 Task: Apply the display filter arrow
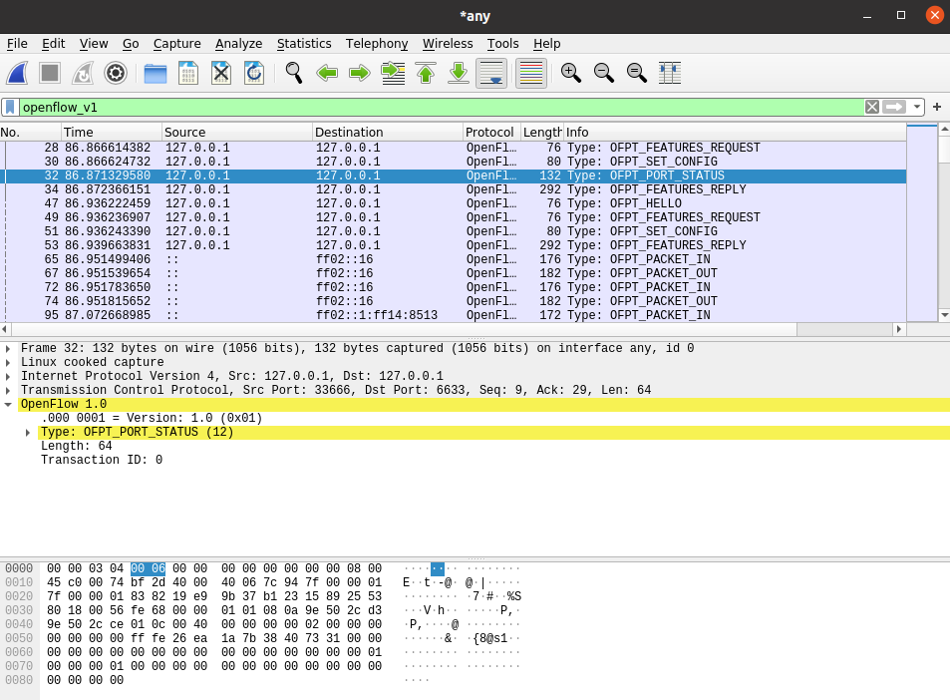(893, 108)
